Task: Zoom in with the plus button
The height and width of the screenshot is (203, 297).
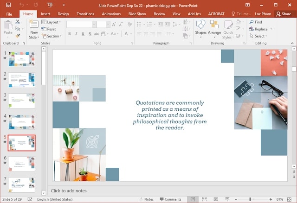Action: pyautogui.click(x=271, y=199)
